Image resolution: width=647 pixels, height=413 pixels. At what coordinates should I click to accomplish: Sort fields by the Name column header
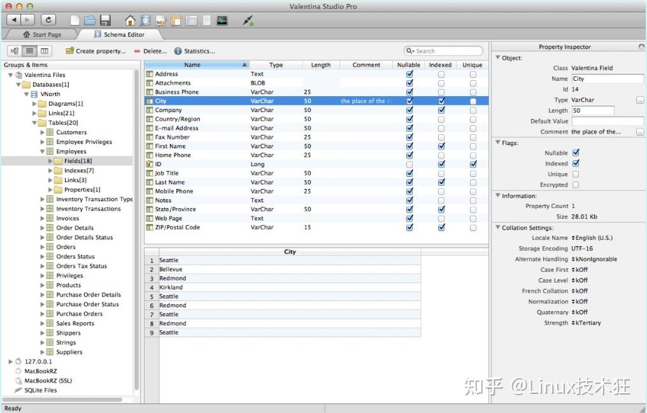pos(197,65)
